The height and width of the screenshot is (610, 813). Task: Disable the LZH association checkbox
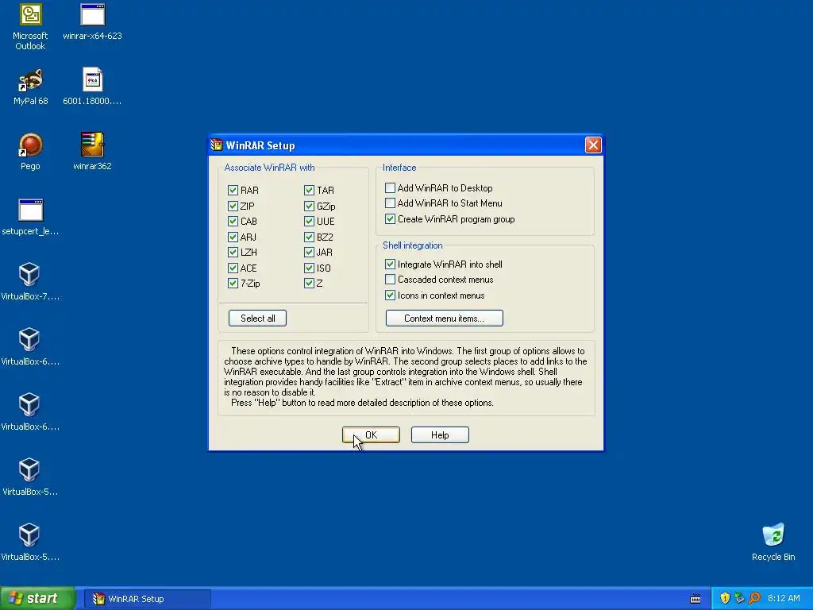(233, 253)
